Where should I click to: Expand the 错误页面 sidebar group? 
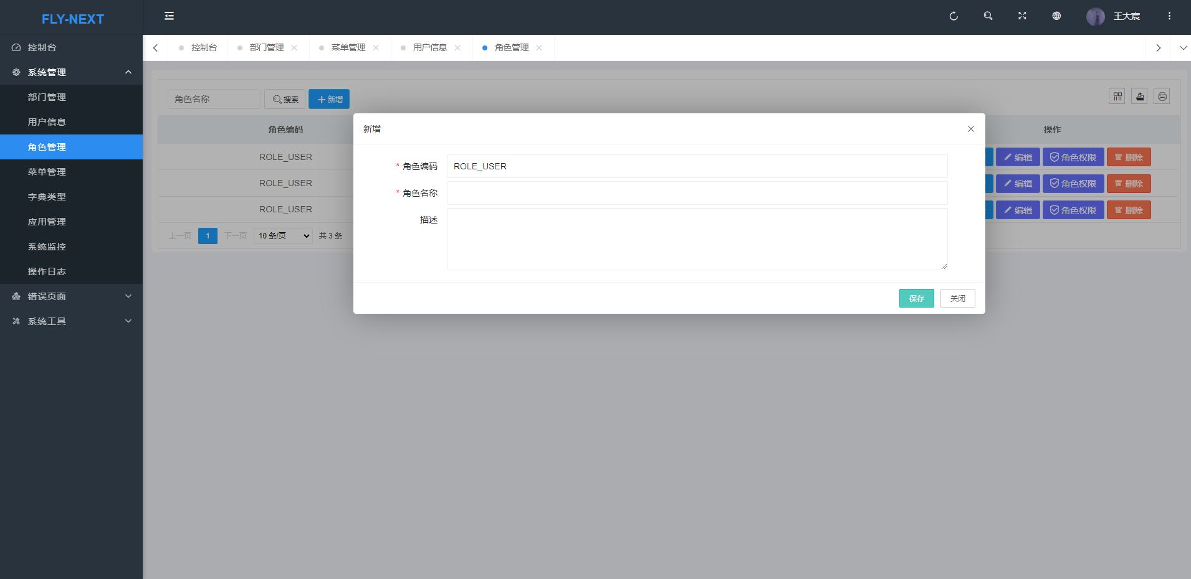tap(71, 296)
